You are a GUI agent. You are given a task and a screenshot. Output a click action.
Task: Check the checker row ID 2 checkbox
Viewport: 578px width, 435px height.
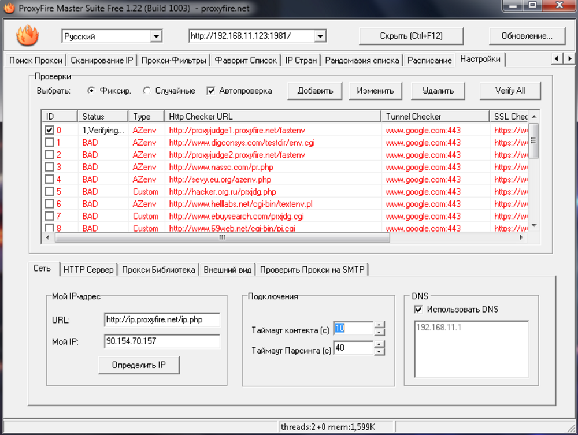point(49,155)
